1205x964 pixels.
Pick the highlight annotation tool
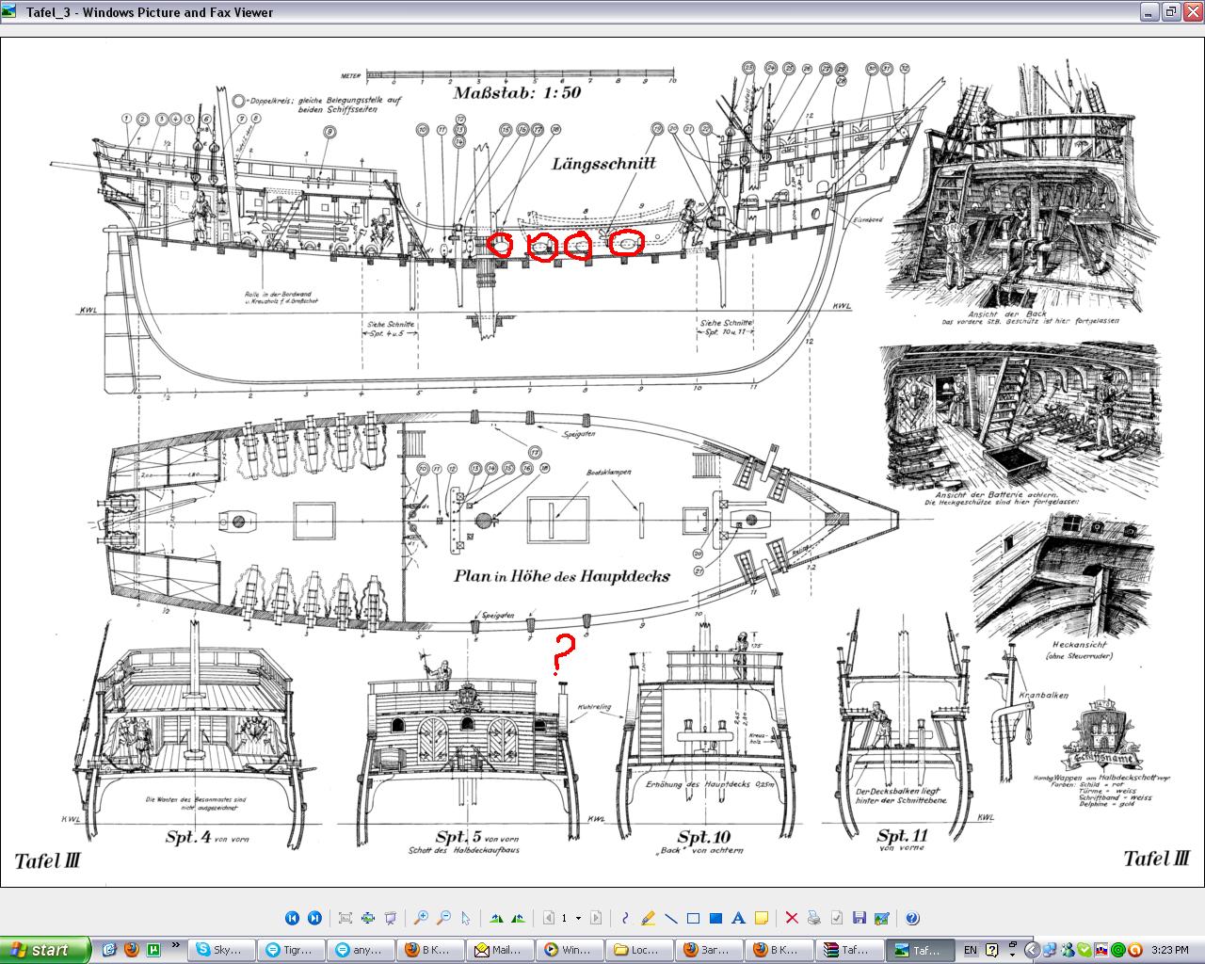648,918
